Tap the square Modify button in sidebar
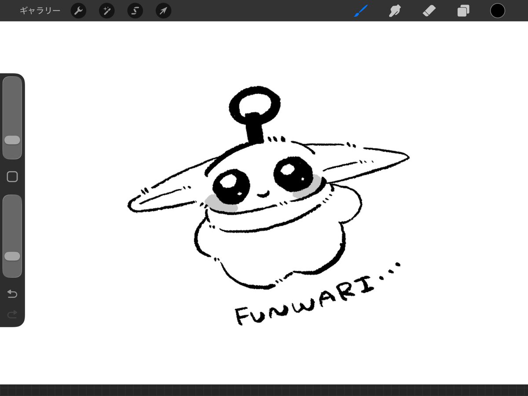This screenshot has height=396, width=528. tap(12, 177)
